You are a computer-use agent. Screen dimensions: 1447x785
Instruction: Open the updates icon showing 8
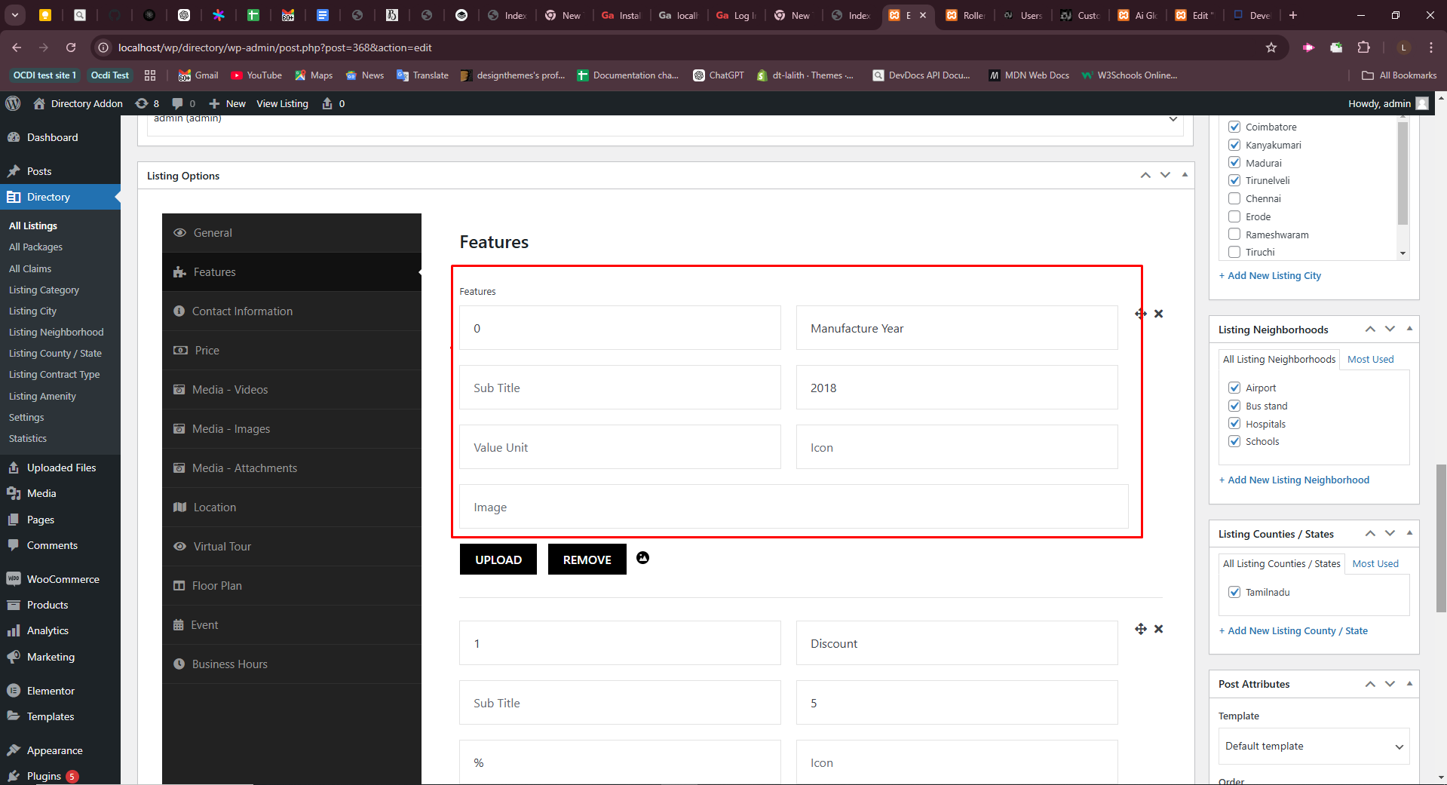tap(147, 103)
